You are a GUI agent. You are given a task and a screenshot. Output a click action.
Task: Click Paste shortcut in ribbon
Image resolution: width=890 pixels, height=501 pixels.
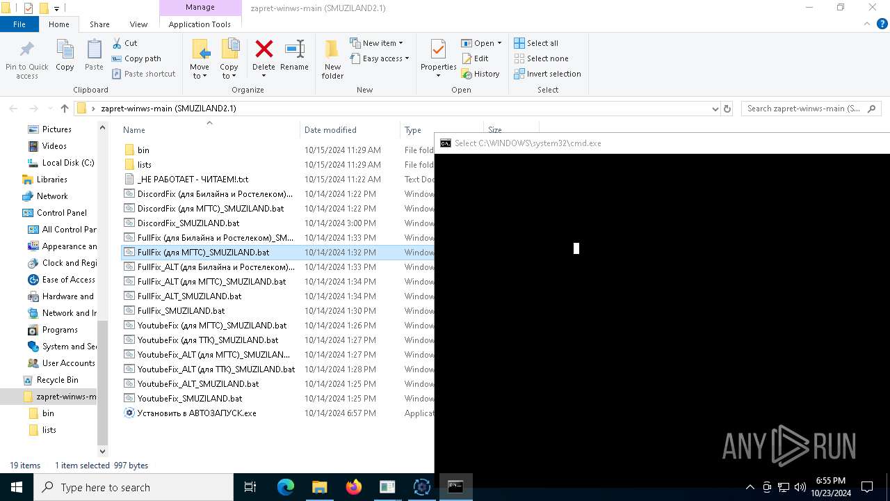tap(143, 74)
